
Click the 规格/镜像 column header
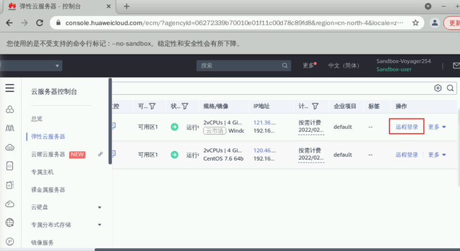tap(215, 106)
